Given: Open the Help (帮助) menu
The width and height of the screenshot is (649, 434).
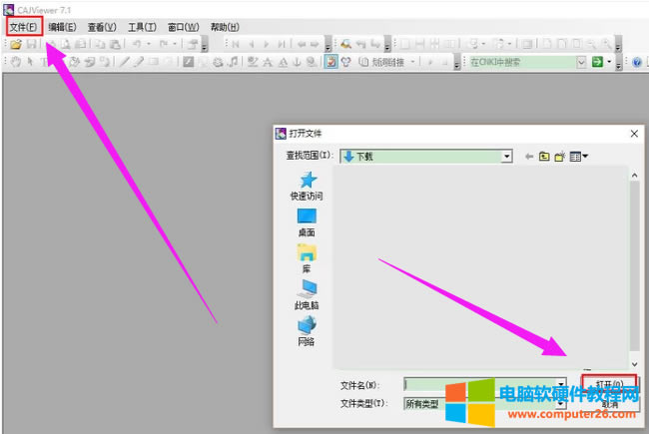Looking at the screenshot, I should click(225, 27).
